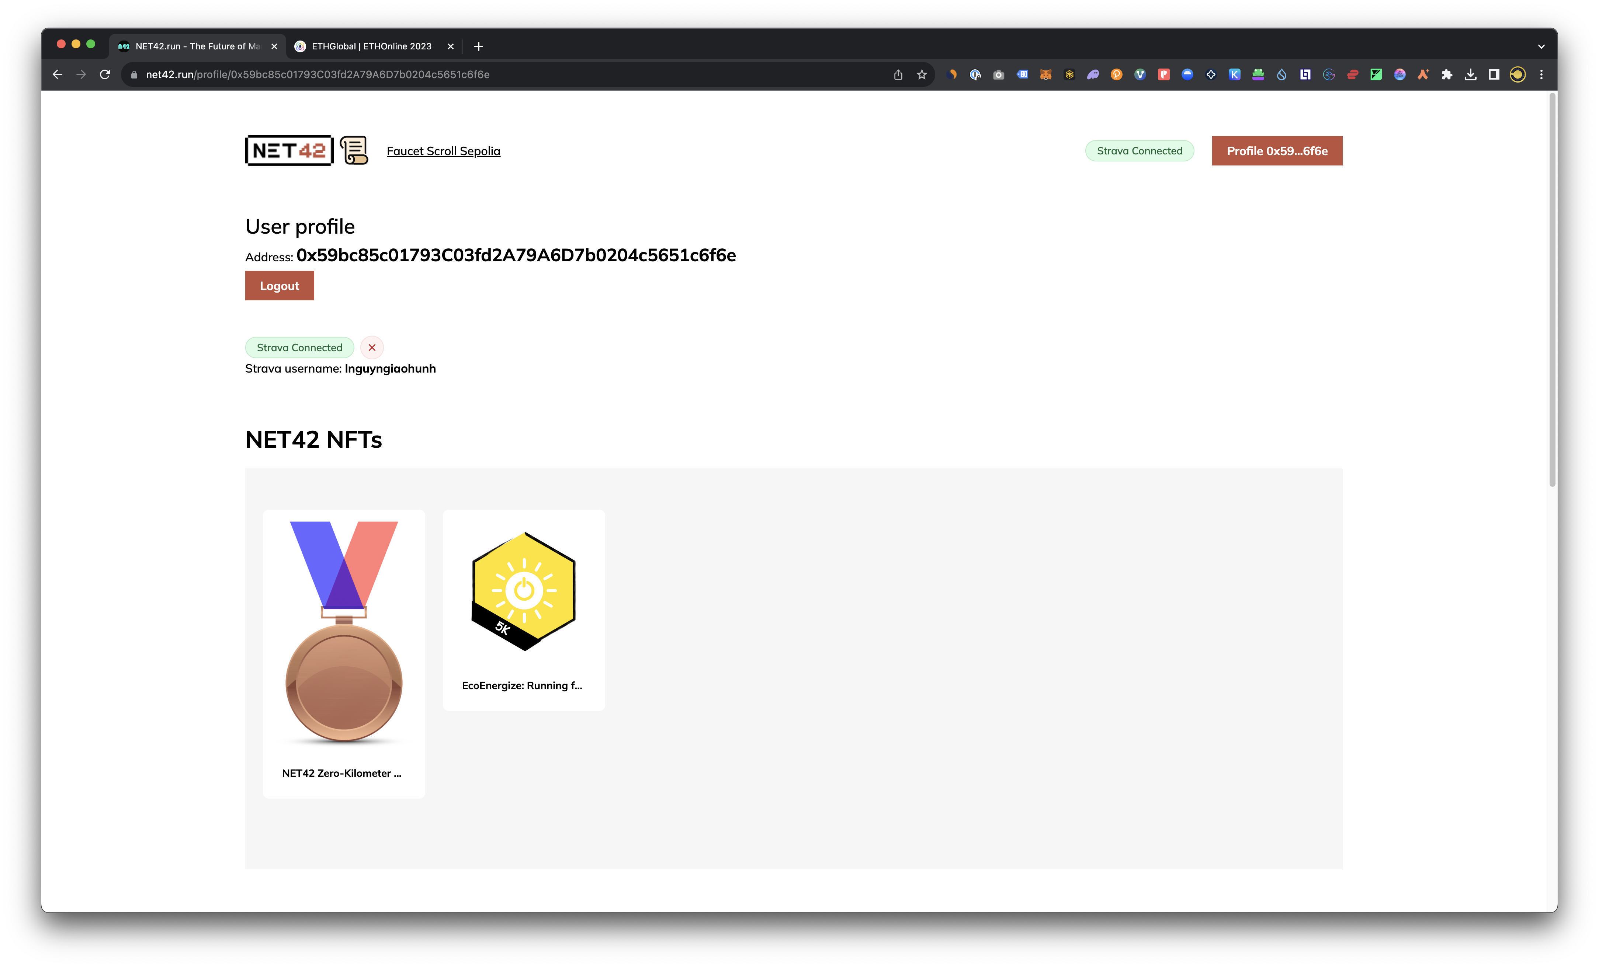Screen dimensions: 1599x967
Task: Open the Phantom ghost wallet extension
Action: tap(1093, 74)
